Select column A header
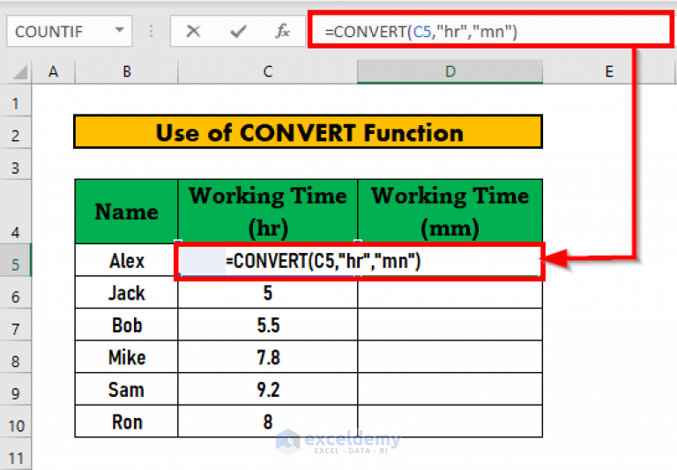Viewport: 677px width, 470px height. coord(53,71)
